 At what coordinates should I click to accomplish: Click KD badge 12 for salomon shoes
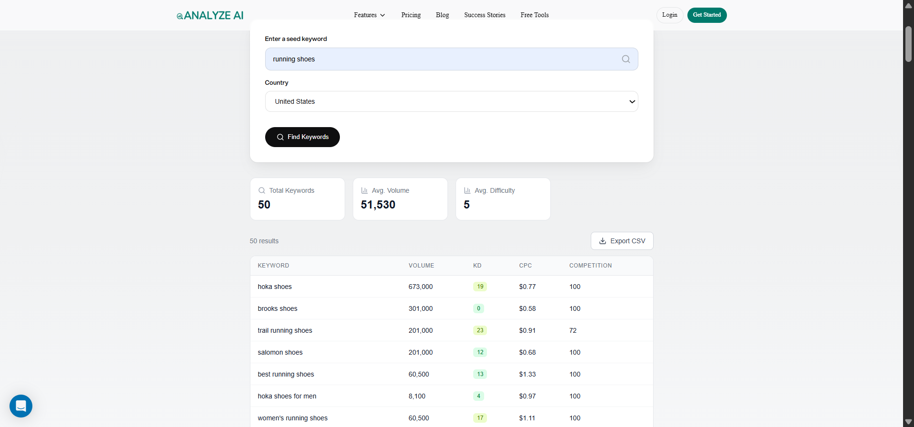tap(480, 352)
